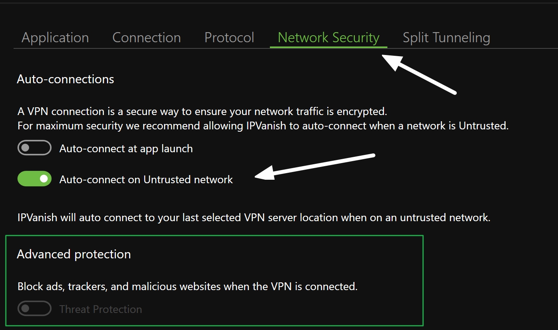Click the Auto-connect at app launch label
The width and height of the screenshot is (558, 330).
[126, 148]
